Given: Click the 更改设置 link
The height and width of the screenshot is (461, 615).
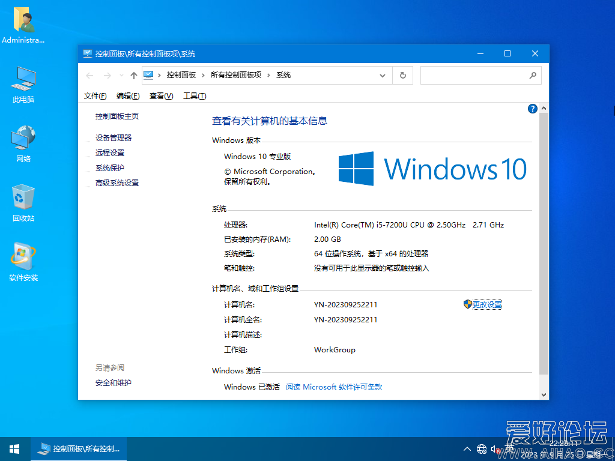Looking at the screenshot, I should point(488,304).
